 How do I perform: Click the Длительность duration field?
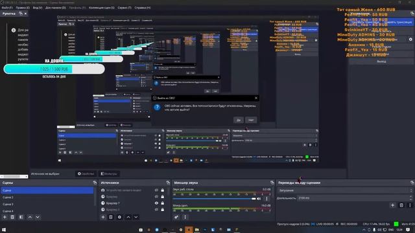(x=353, y=198)
